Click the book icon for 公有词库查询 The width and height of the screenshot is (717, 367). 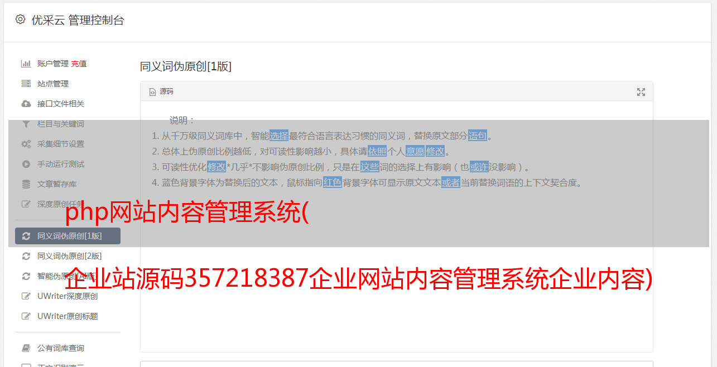pyautogui.click(x=26, y=348)
